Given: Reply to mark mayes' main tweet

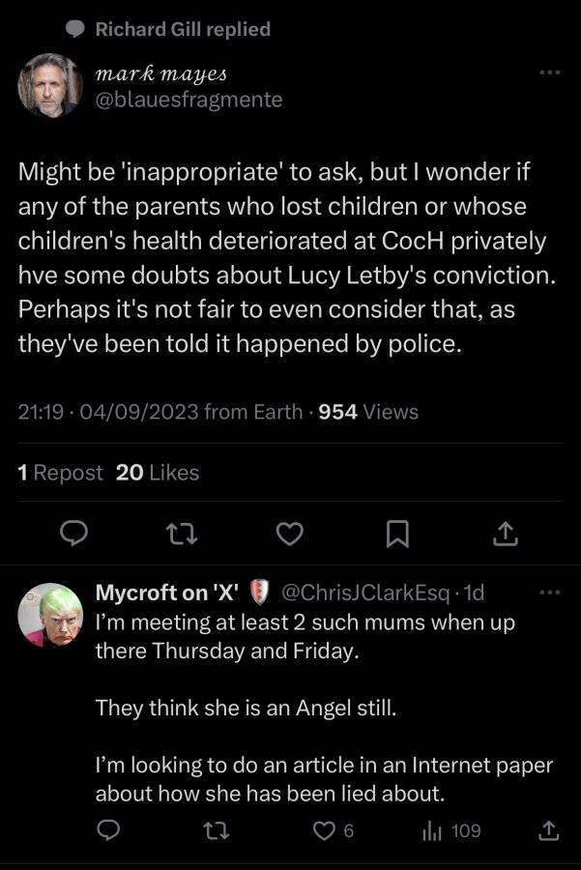Looking at the screenshot, I should [x=73, y=534].
